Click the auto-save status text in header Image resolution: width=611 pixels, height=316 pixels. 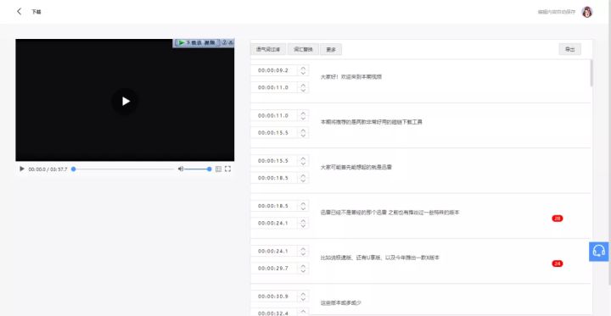557,12
